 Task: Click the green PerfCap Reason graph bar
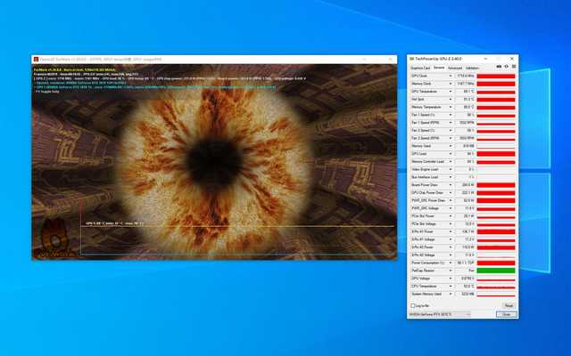[496, 271]
